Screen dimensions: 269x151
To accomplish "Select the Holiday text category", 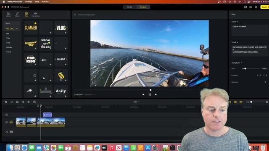I will pyautogui.click(x=9, y=47).
